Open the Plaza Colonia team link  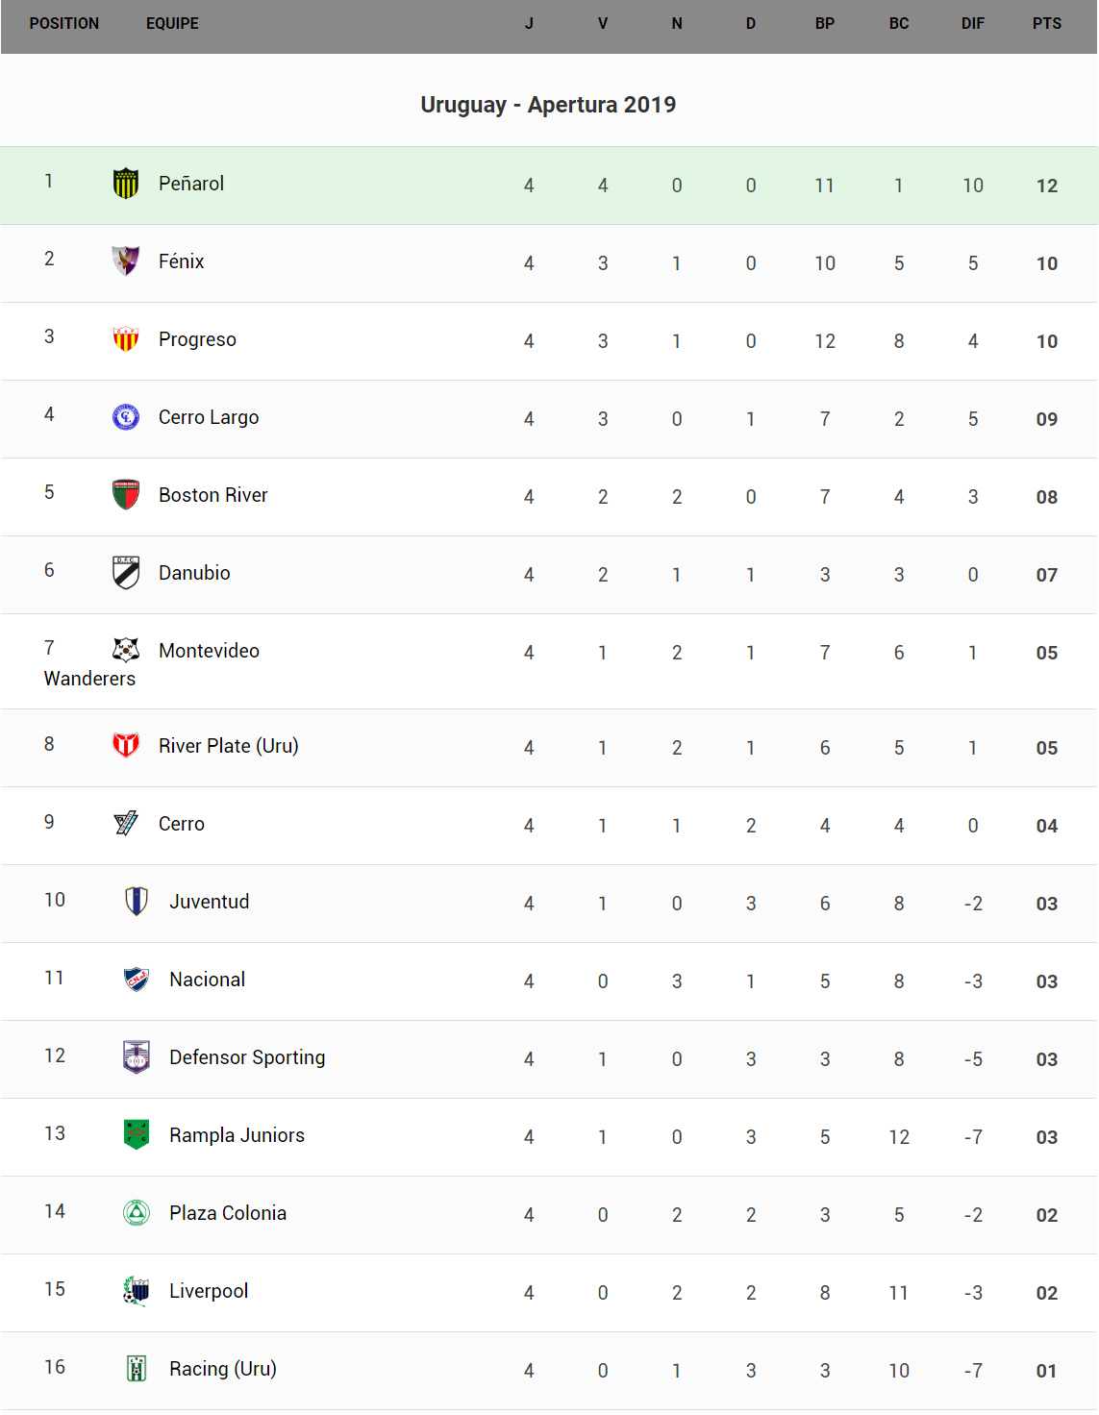pos(228,1213)
